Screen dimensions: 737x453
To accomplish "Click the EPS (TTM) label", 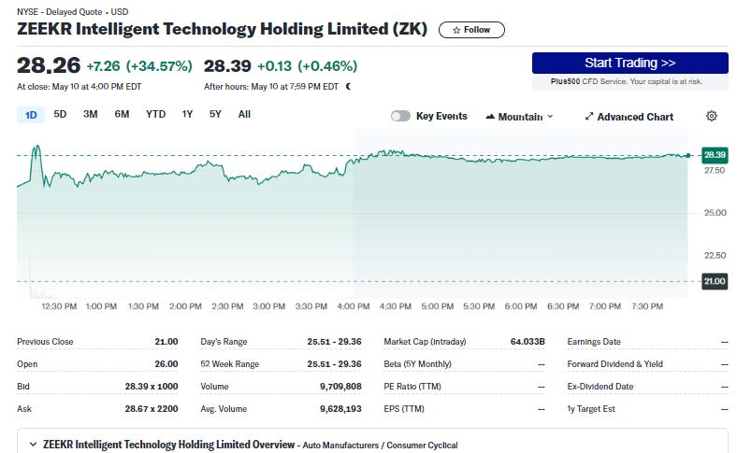I will point(404,409).
